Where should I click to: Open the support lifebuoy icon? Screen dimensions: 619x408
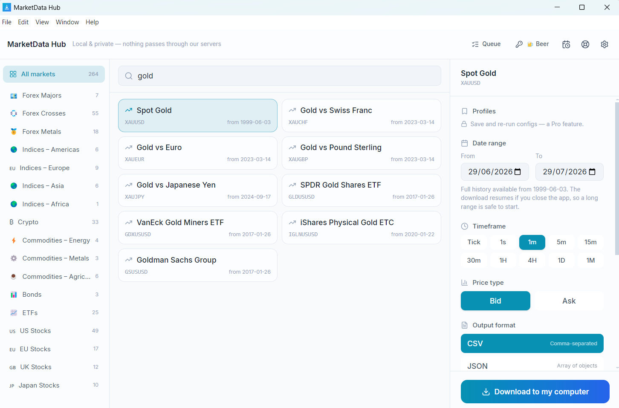pyautogui.click(x=585, y=44)
